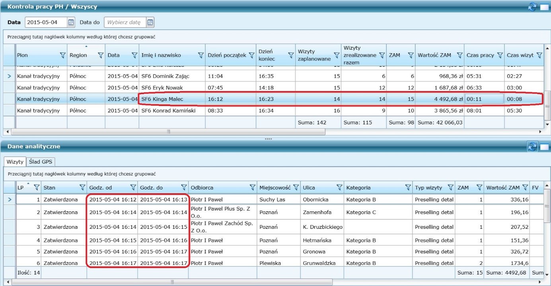
Task: Open filter for Imię i nazwisko column
Action: pyautogui.click(x=201, y=55)
